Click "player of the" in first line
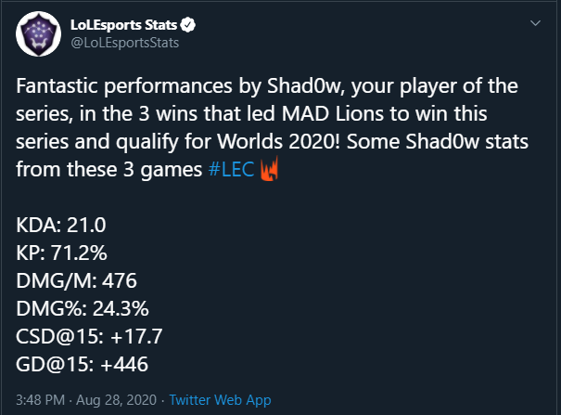 point(459,86)
